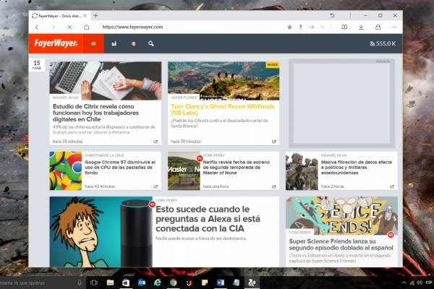The width and height of the screenshot is (434, 289).
Task: Open Word from the taskbar
Action: [221, 282]
